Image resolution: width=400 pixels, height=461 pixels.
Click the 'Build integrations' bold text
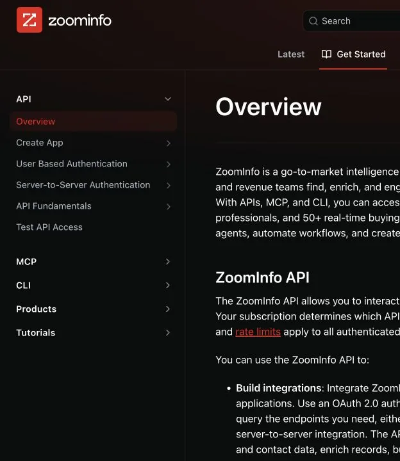point(278,389)
